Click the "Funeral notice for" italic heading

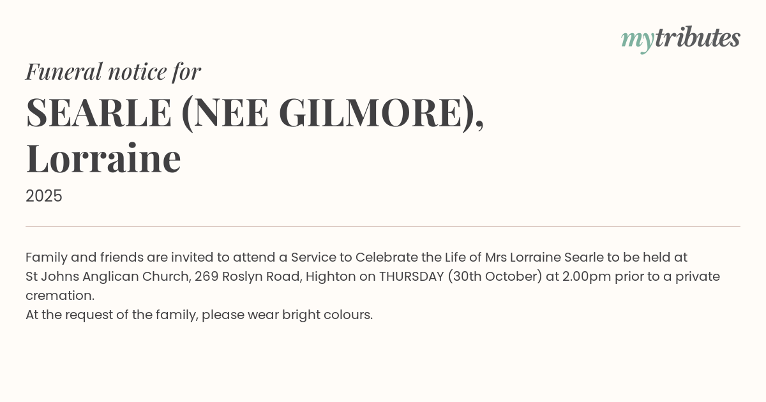pyautogui.click(x=113, y=71)
